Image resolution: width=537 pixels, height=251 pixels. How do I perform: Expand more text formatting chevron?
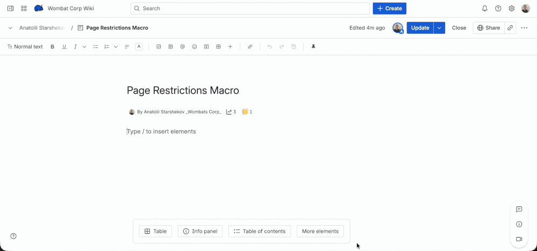[84, 47]
